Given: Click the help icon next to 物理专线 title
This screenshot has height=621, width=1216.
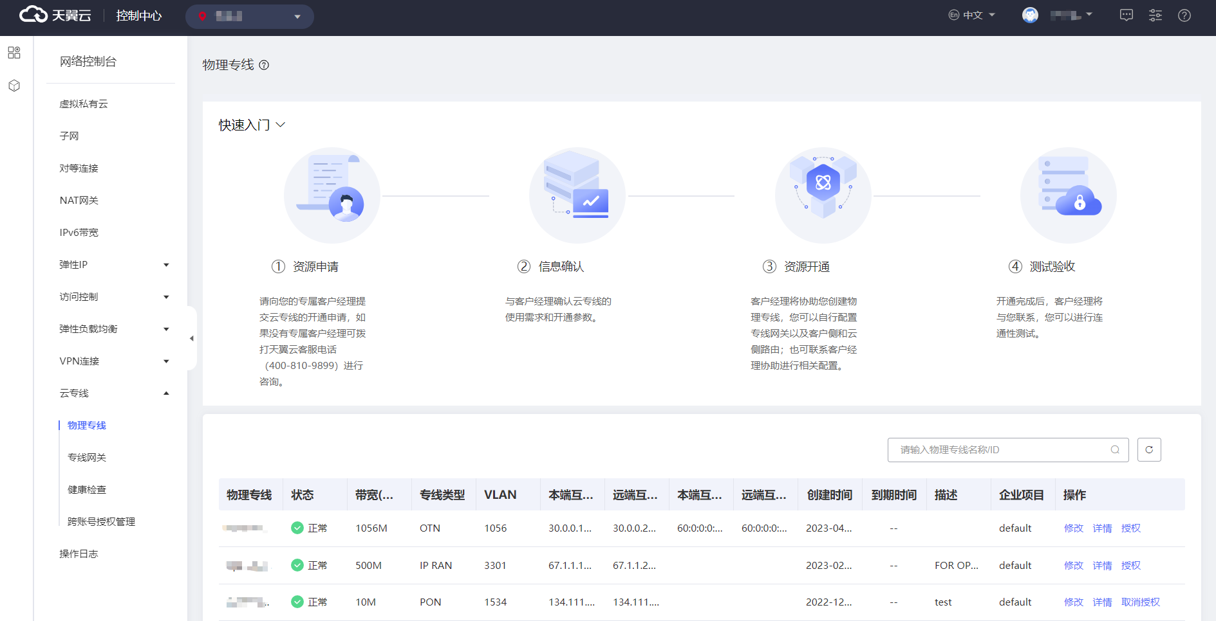Looking at the screenshot, I should 264,65.
